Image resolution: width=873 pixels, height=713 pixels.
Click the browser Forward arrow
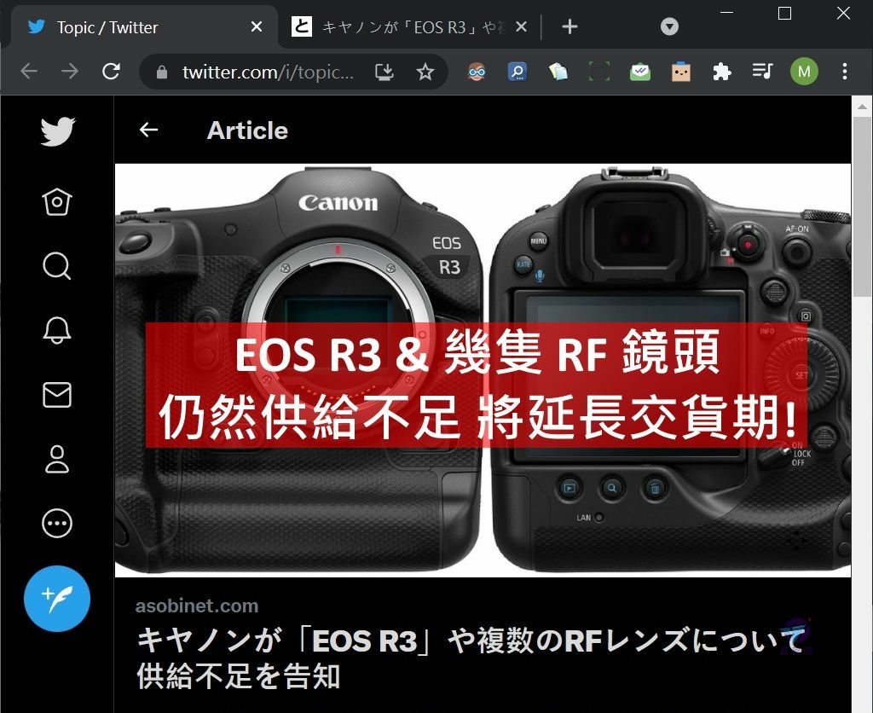pos(70,72)
